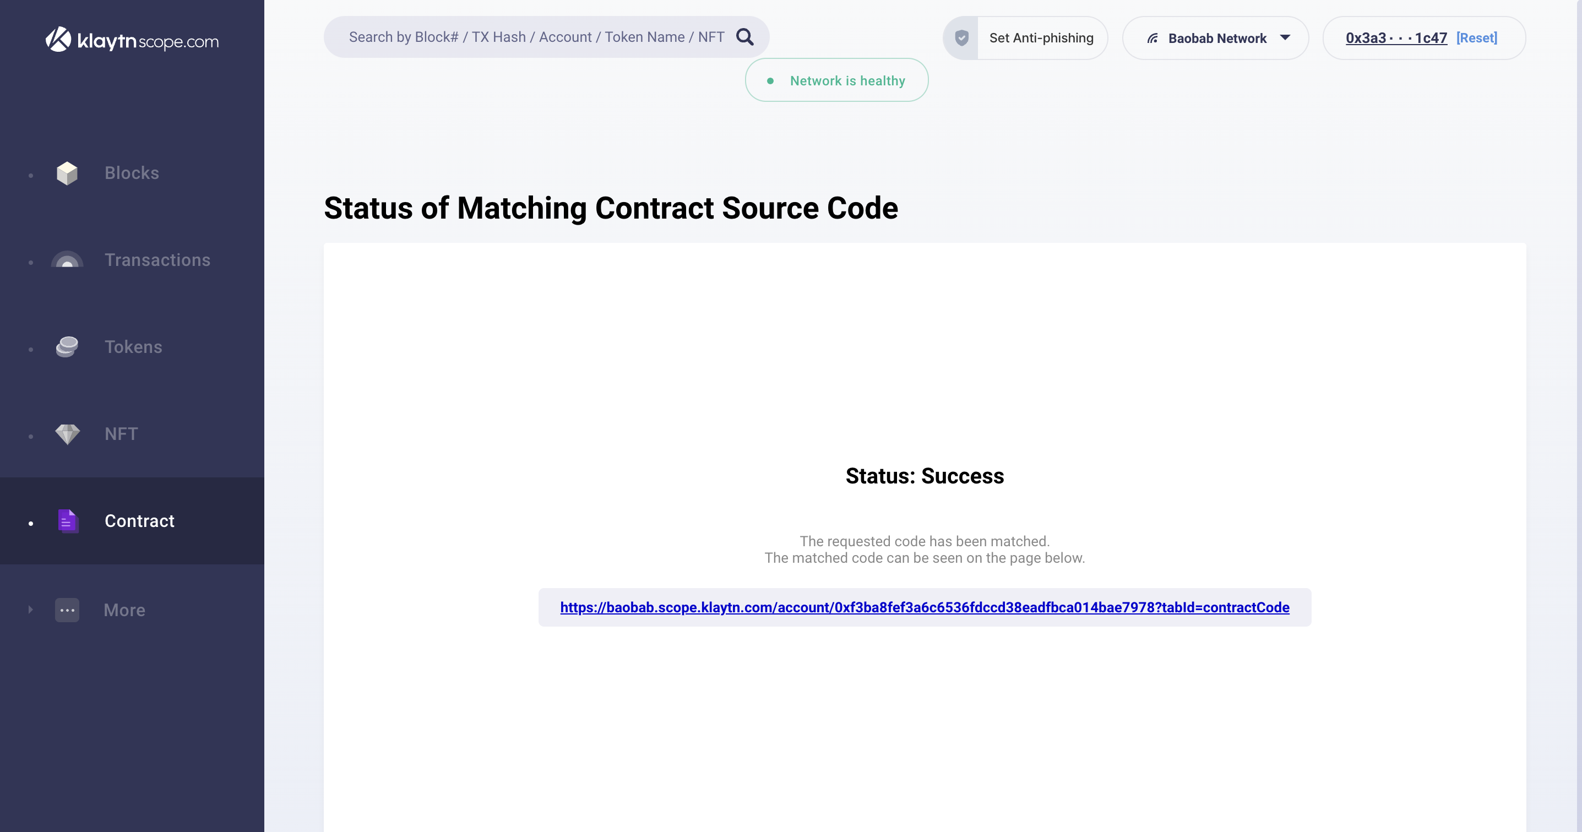1582x832 pixels.
Task: Open the Blocks menu item
Action: tap(132, 173)
